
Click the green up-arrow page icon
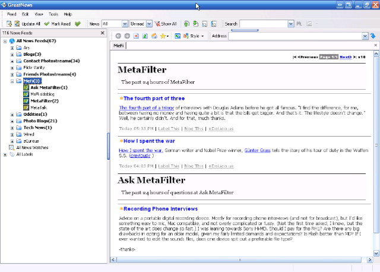(x=186, y=24)
